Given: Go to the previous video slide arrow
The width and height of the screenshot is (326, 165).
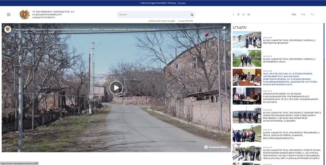Looking at the screenshot, I should 5,88.
